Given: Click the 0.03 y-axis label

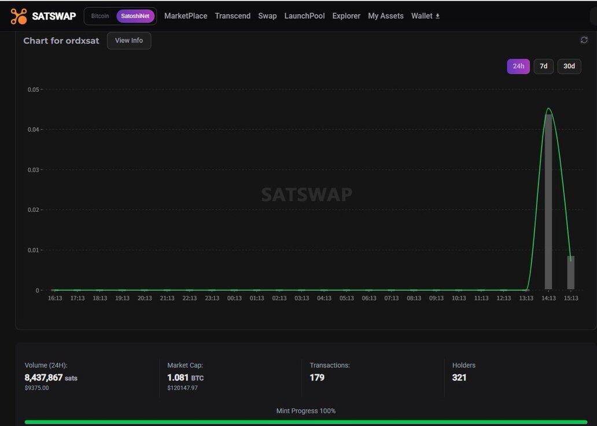Looking at the screenshot, I should pos(33,170).
